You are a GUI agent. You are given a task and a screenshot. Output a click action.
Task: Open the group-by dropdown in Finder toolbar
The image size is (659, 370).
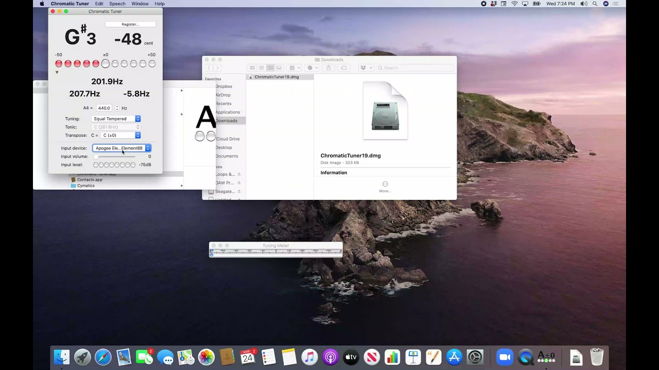(294, 68)
